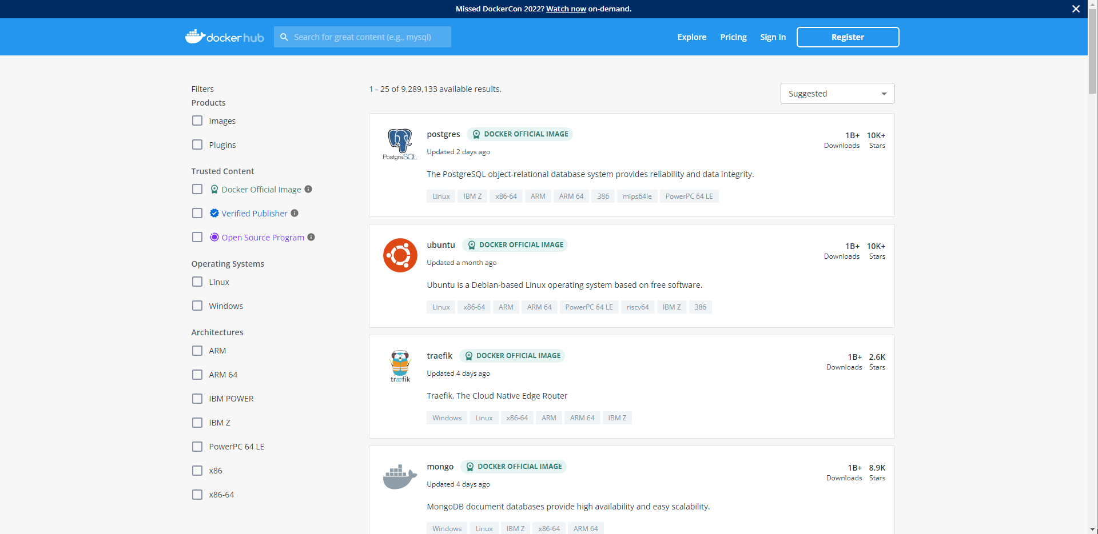
Task: Click the search magnifier icon
Action: click(284, 37)
